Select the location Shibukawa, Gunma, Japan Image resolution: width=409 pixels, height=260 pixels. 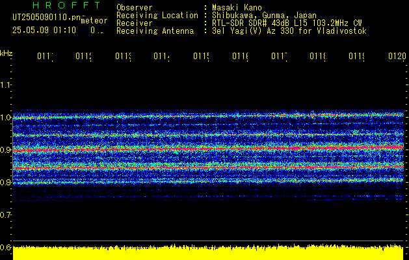coord(264,16)
